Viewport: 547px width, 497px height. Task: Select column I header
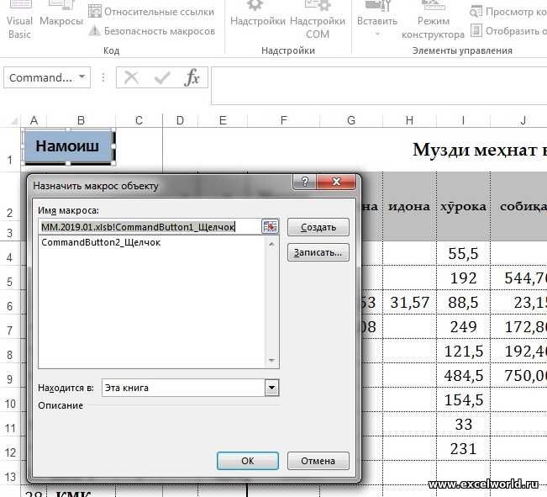[x=463, y=120]
